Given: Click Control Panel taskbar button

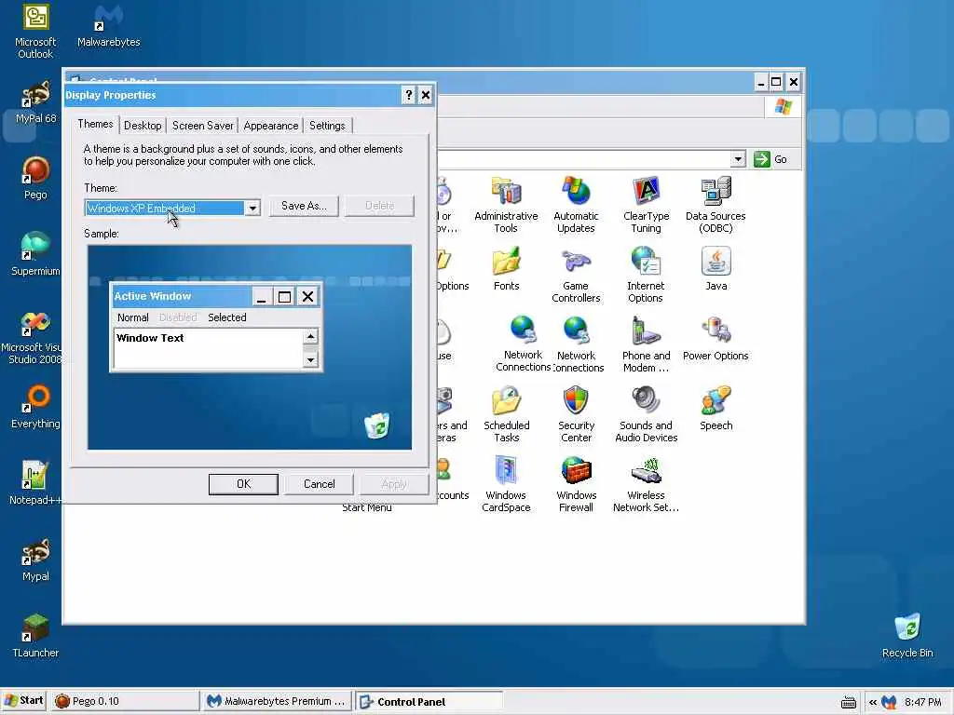Looking at the screenshot, I should [429, 702].
